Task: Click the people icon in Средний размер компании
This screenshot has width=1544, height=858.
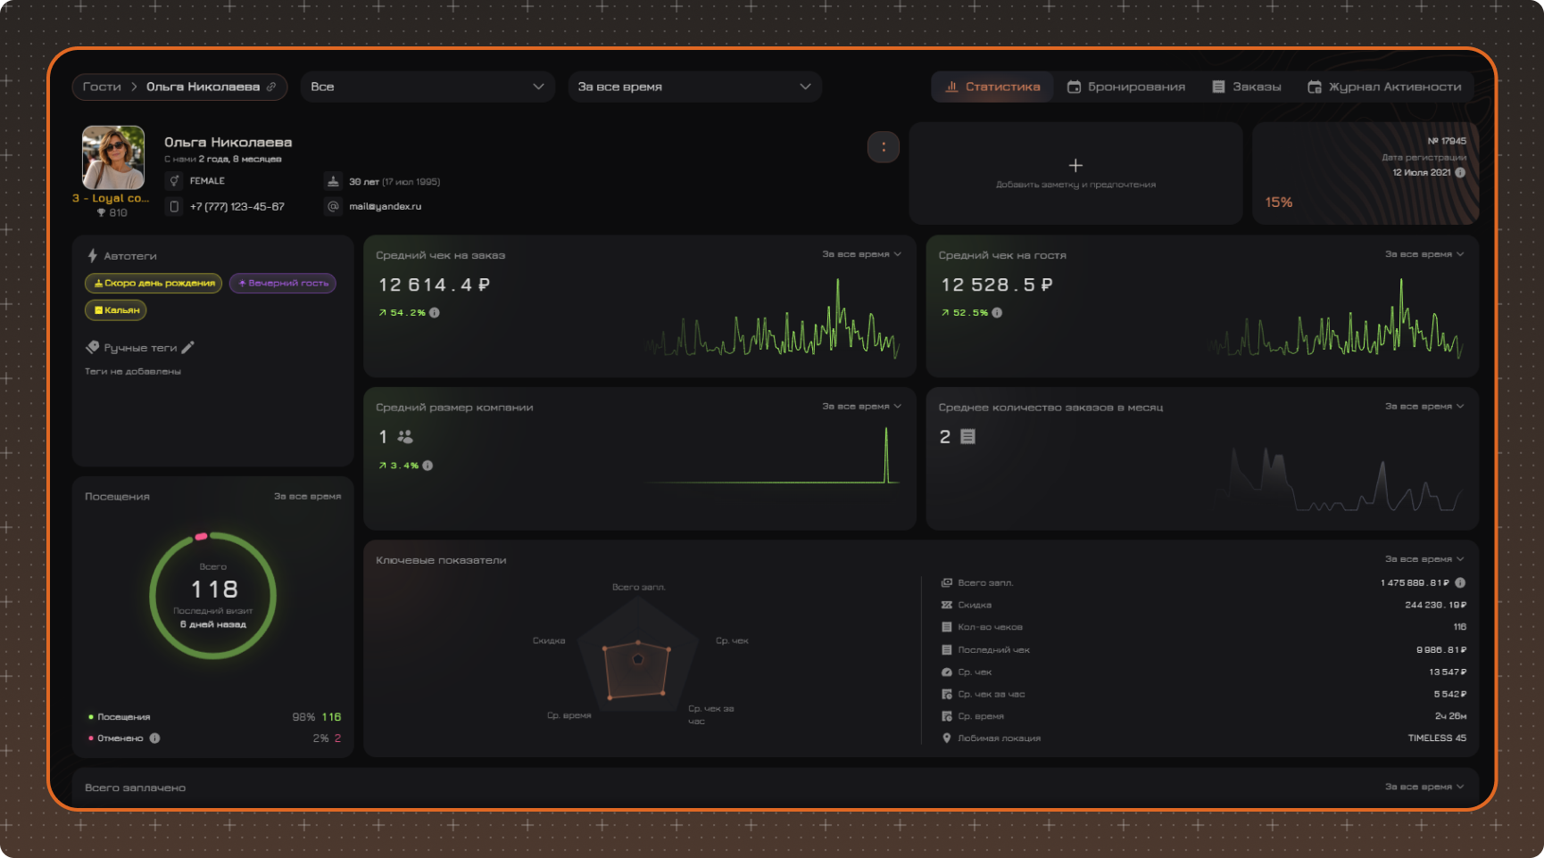Action: 405,437
